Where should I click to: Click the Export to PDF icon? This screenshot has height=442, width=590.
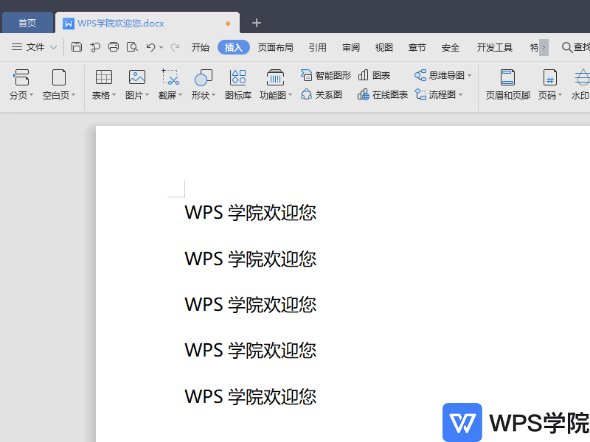[x=95, y=47]
